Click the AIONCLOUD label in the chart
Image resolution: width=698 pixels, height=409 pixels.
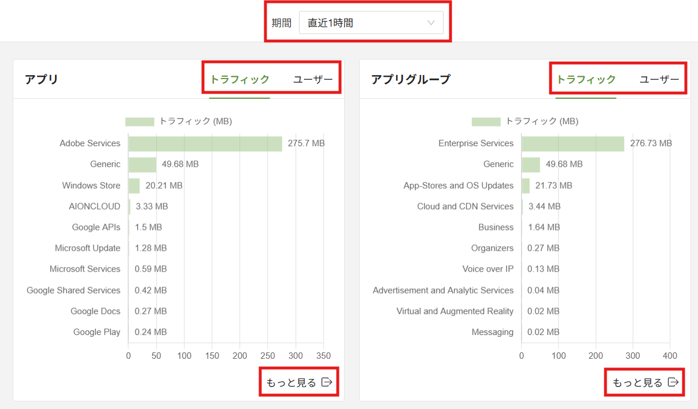94,206
